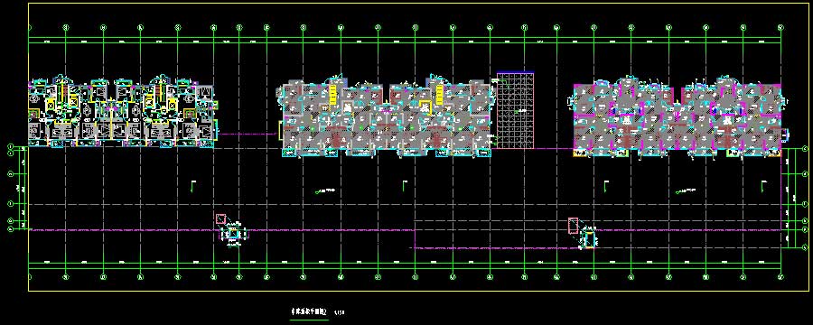This screenshot has width=813, height=325.
Task: Select the topmost left-side axis bubble
Action: point(10,149)
